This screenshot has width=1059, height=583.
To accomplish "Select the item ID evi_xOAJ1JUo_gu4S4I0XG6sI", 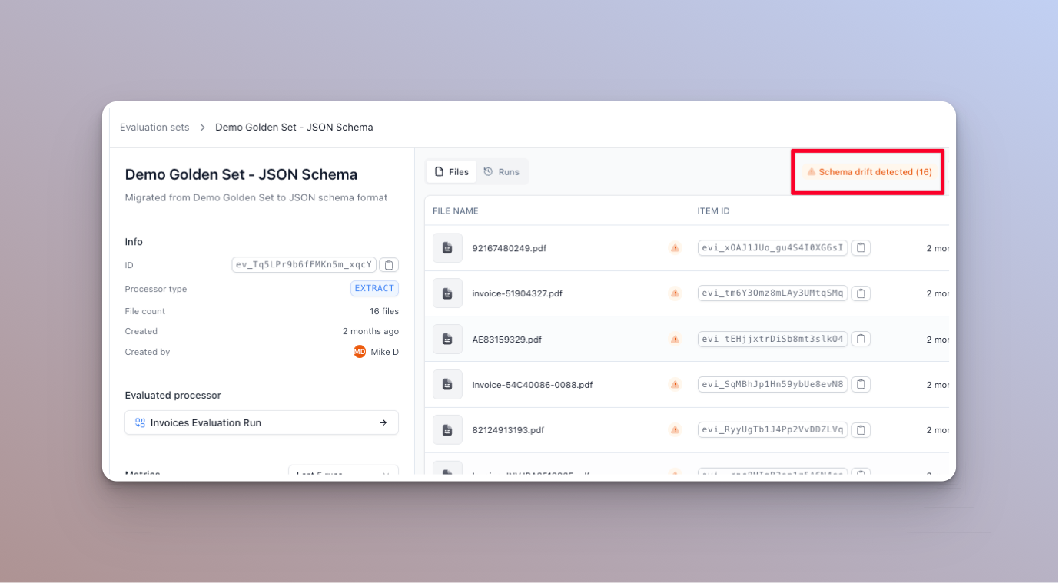I will [x=773, y=248].
